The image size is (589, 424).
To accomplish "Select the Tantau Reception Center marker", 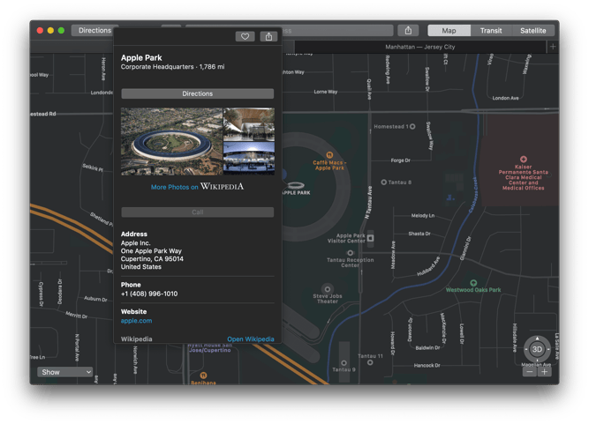I will (x=350, y=253).
